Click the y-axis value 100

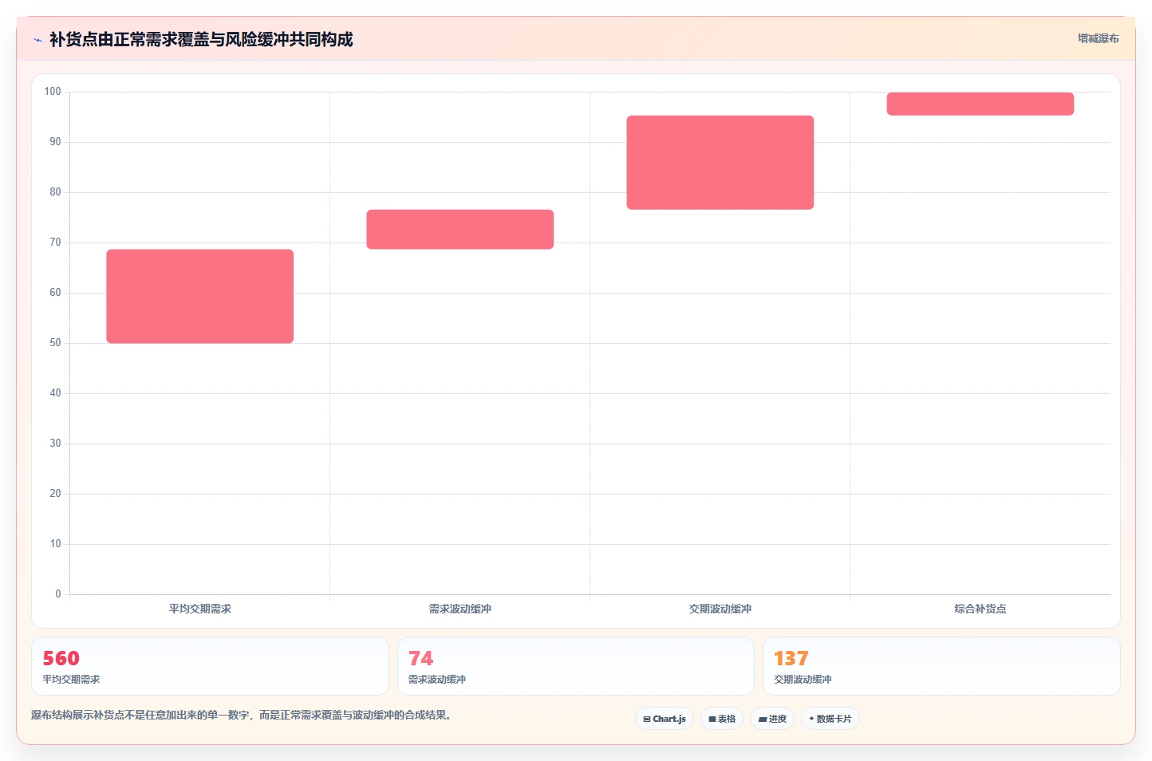[x=53, y=92]
